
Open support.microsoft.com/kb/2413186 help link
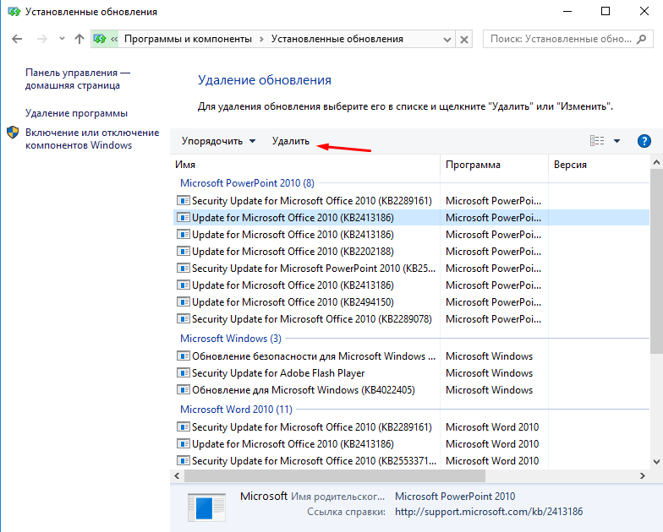click(489, 512)
